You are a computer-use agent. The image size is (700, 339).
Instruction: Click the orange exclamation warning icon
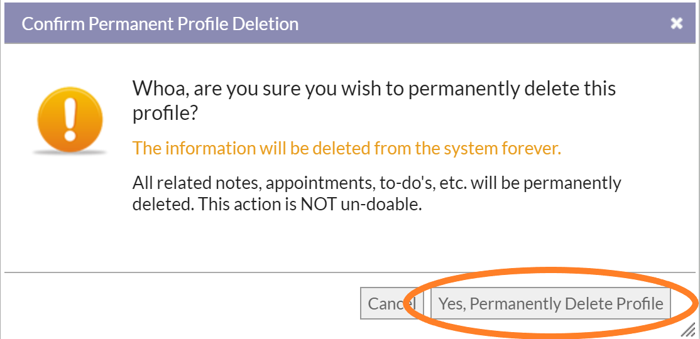point(70,119)
